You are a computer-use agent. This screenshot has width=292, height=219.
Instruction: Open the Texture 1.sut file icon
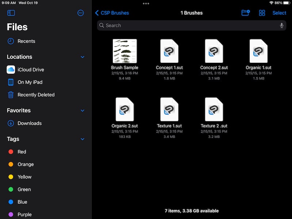[x=169, y=109]
